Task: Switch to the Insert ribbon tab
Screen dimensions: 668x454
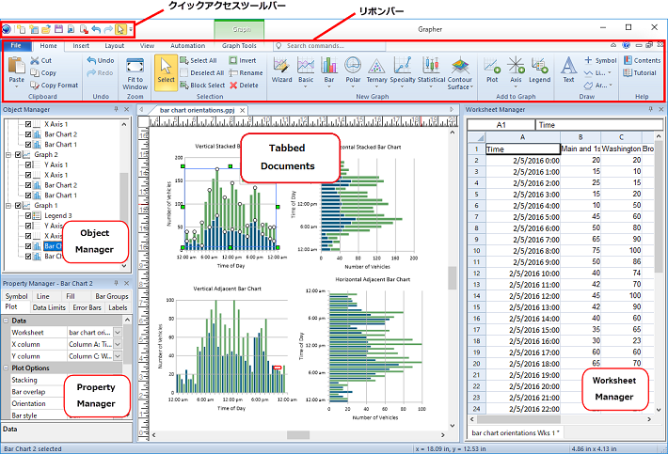Action: pyautogui.click(x=81, y=45)
